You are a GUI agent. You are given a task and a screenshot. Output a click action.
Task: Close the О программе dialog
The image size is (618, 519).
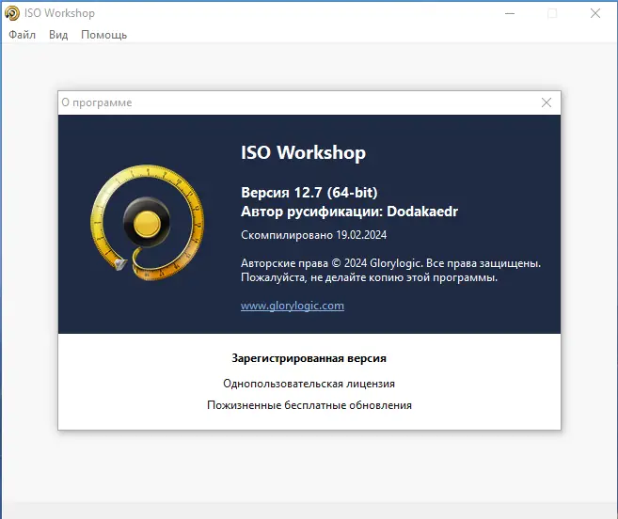tap(547, 102)
